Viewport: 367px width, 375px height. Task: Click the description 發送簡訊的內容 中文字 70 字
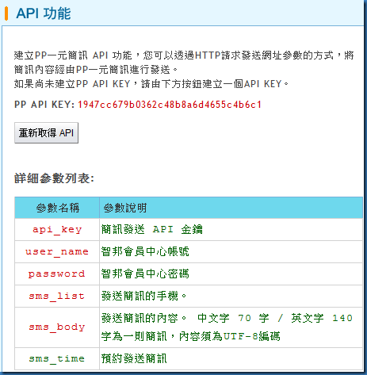click(227, 327)
